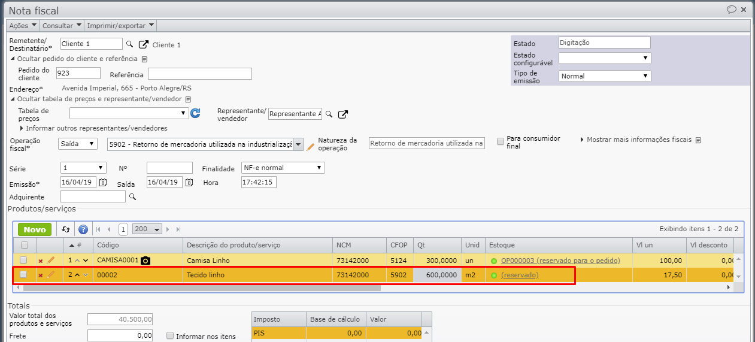Expand the Finalidade NF-e normal dropdown

coord(283,168)
